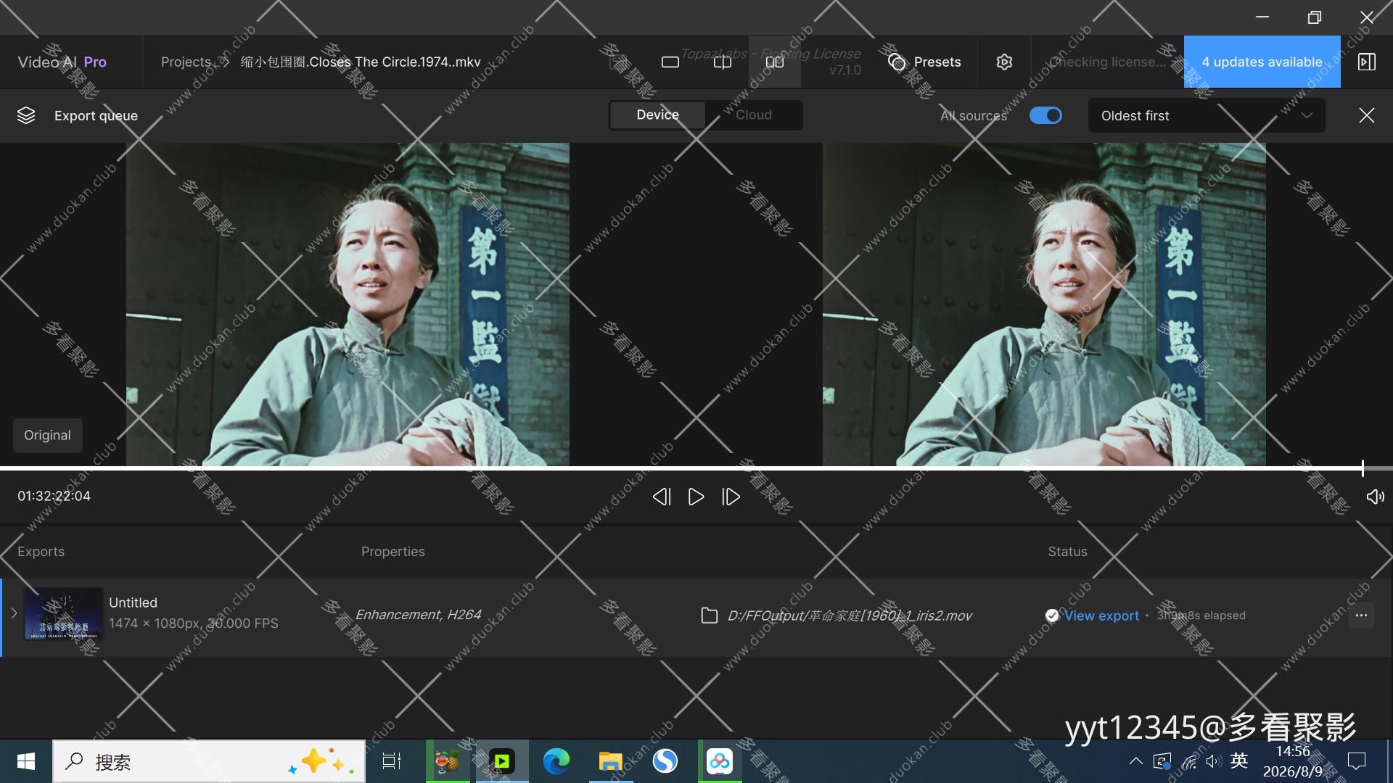Image resolution: width=1393 pixels, height=783 pixels.
Task: Select the side-by-side view layout icon
Action: [x=775, y=62]
